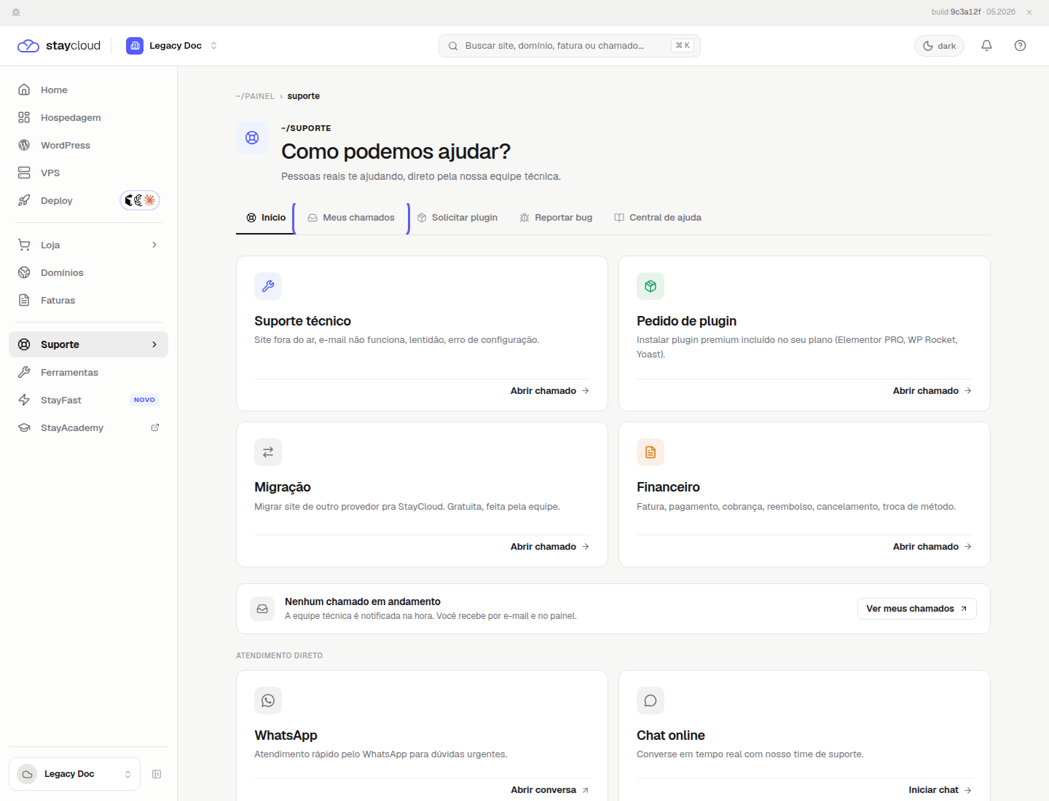Screen dimensions: 1049x801
Task: Open Abrir chamado for Pedido de plugin
Action: coord(932,391)
